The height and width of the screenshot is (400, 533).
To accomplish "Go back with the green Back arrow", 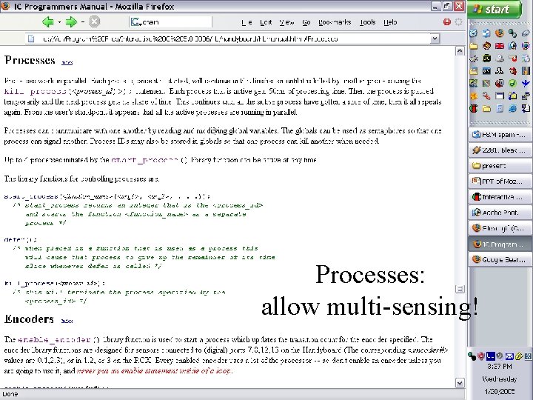I will 48,22.
